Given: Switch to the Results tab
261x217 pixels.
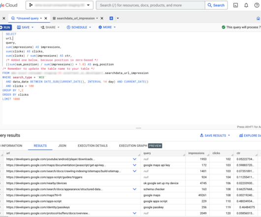Looking at the screenshot, I should [x=40, y=146].
